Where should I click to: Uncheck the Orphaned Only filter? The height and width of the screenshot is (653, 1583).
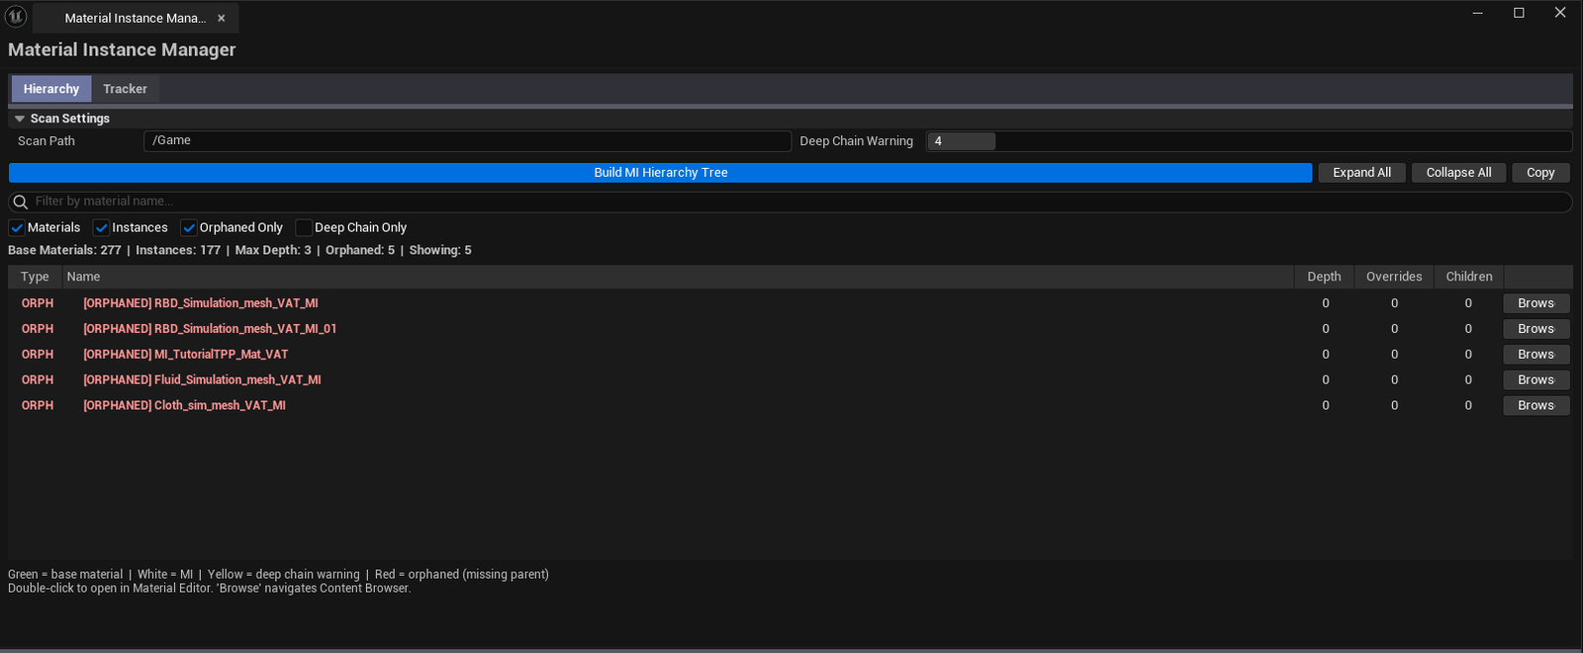coord(189,227)
